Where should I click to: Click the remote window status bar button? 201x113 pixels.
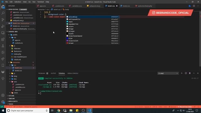pos(2,107)
